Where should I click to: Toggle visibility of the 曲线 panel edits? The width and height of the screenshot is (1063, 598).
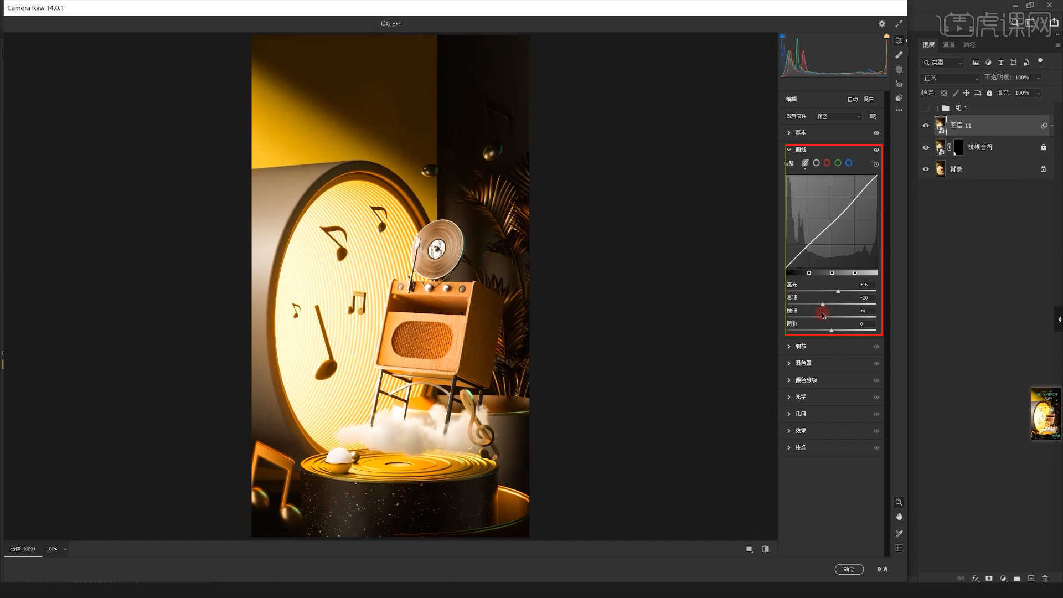876,149
